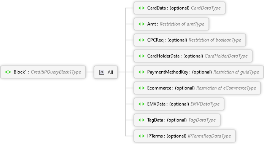Image resolution: width=264 pixels, height=144 pixels.
Task: Click the element icon next to EMVData
Action: click(x=142, y=104)
